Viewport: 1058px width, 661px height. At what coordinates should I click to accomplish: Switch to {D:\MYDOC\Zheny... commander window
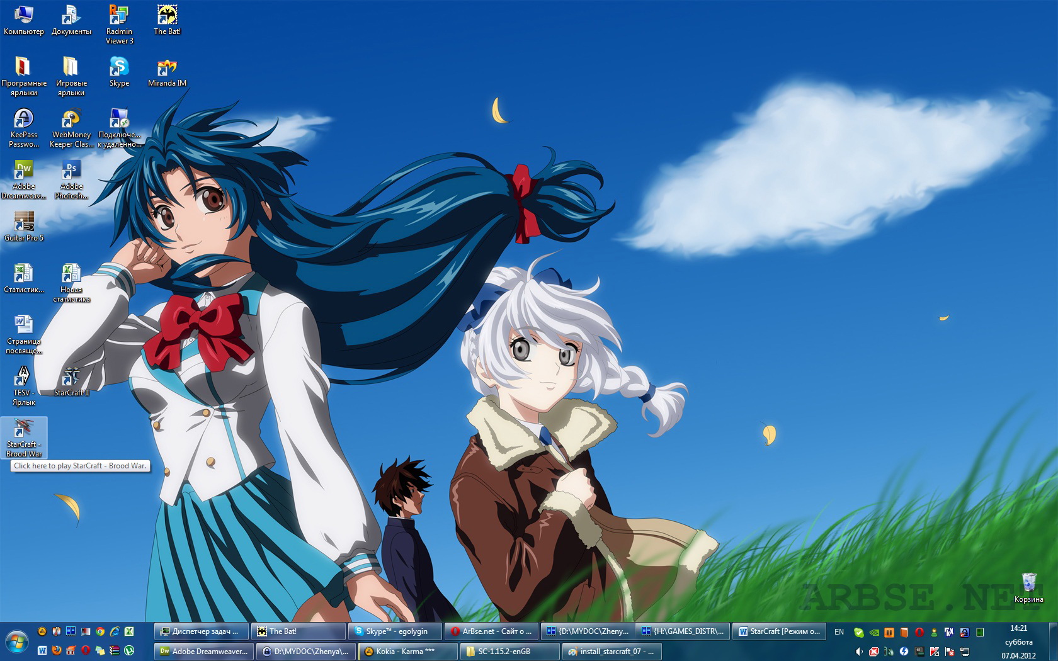tap(588, 631)
